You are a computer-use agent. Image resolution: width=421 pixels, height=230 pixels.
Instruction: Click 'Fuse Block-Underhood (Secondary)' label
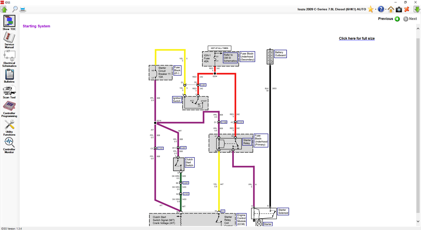tap(247, 57)
